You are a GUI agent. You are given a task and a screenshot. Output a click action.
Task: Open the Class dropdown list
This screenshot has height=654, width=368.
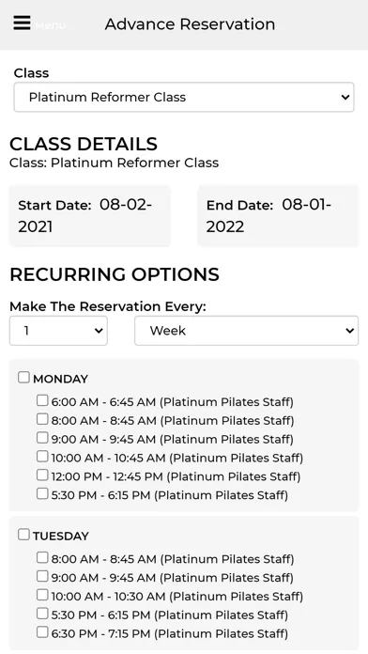(184, 97)
